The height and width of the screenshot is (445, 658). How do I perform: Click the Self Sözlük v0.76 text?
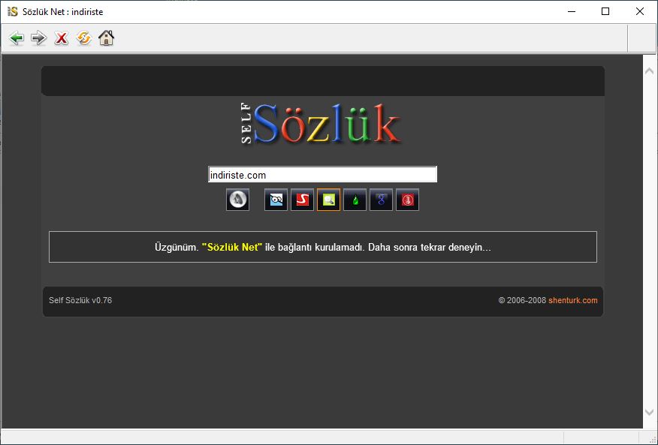80,300
